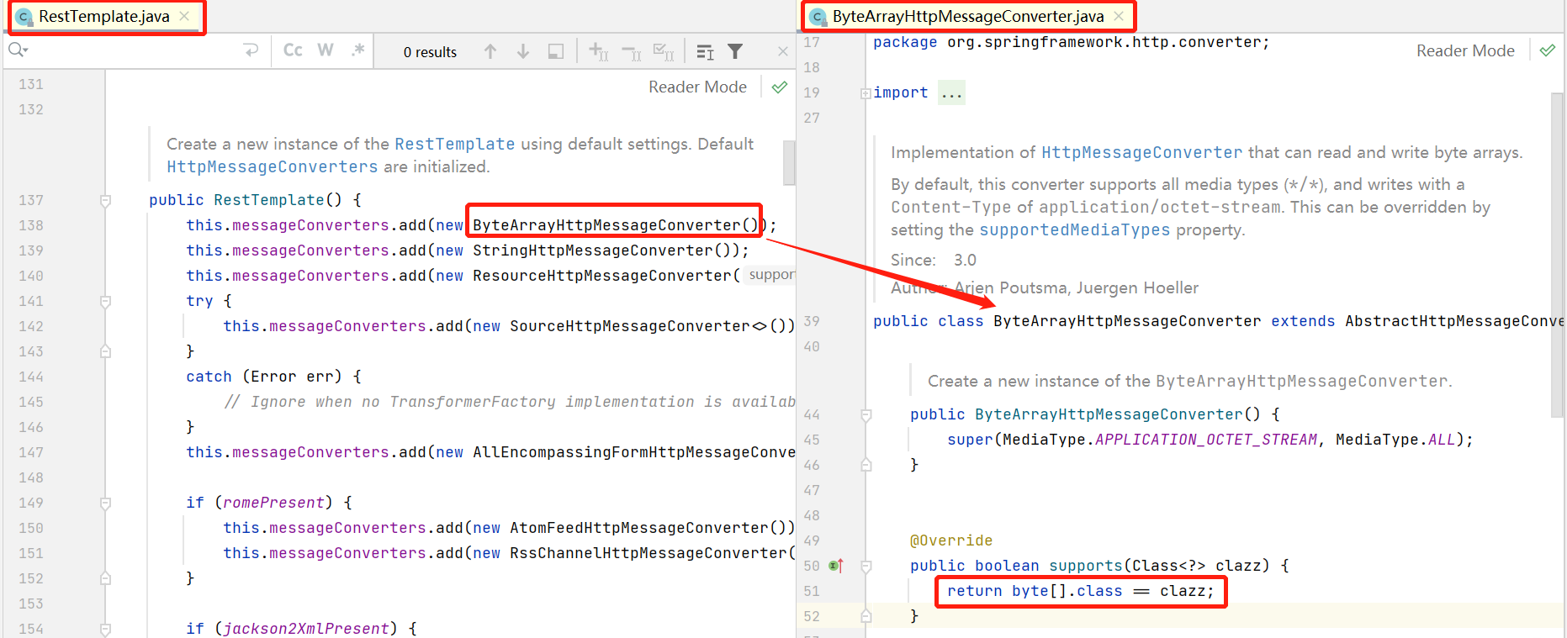The height and width of the screenshot is (638, 1567).
Task: Click fold end marker at line 143
Action: click(x=105, y=351)
